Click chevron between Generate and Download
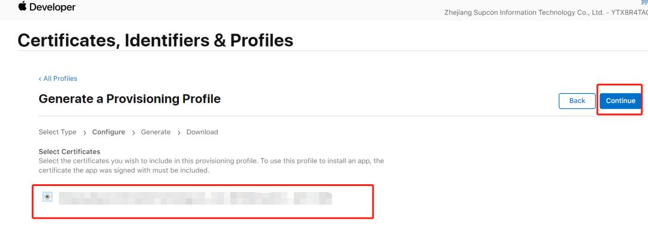648x244 pixels. (x=179, y=133)
